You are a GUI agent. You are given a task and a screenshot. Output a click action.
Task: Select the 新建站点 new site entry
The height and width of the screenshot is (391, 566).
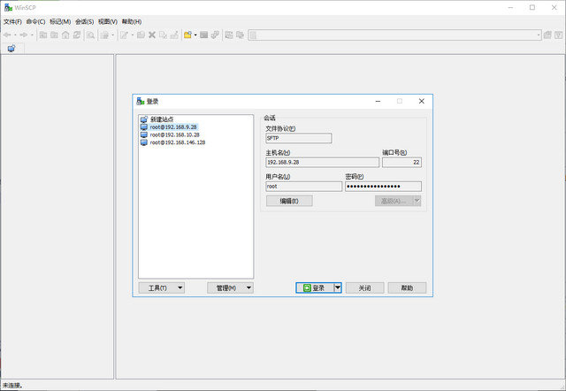[161, 119]
